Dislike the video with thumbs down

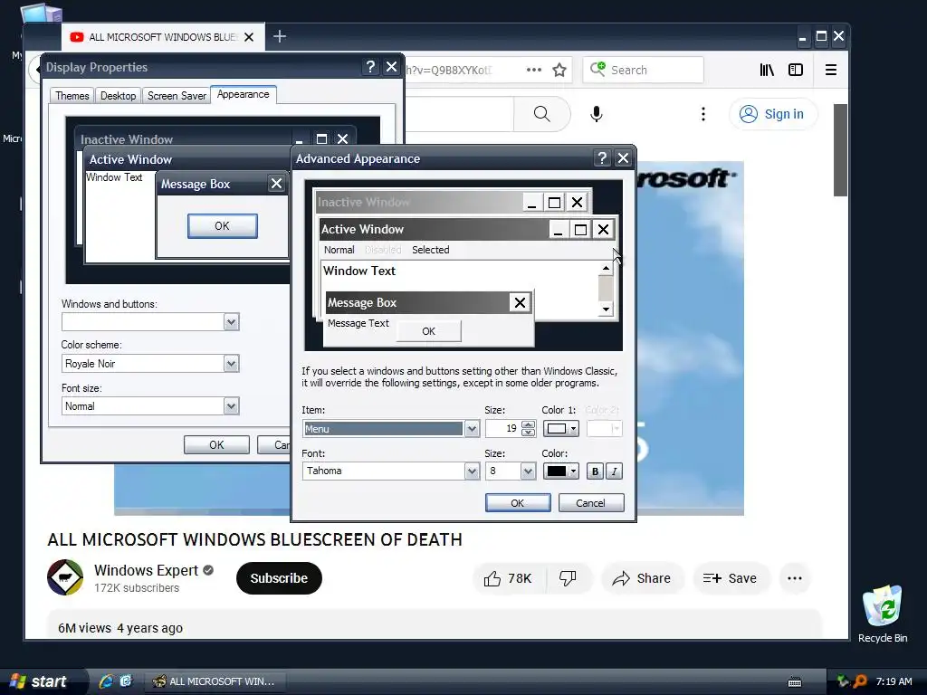(x=568, y=578)
